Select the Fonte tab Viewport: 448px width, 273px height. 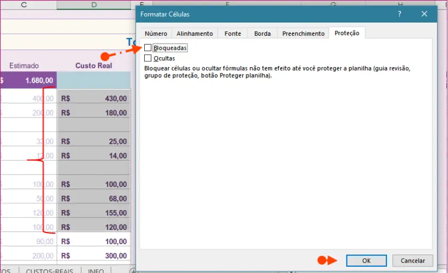coord(233,34)
